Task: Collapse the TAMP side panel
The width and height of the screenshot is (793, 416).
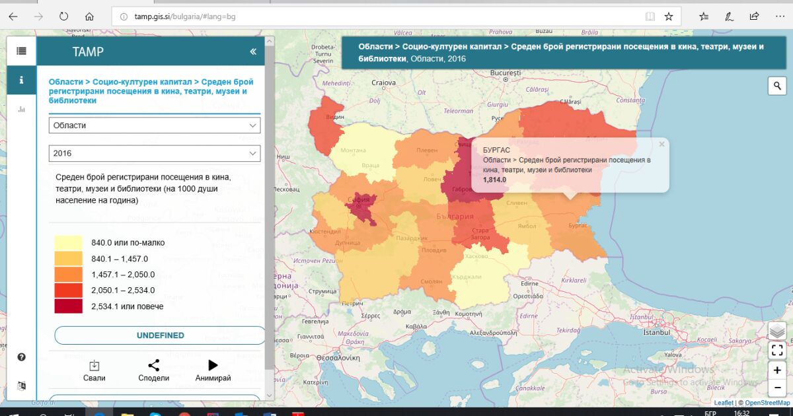Action: coord(253,52)
